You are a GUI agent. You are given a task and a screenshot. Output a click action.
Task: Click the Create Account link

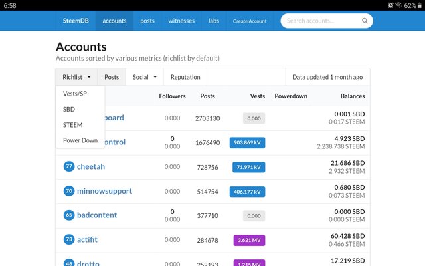pos(250,21)
